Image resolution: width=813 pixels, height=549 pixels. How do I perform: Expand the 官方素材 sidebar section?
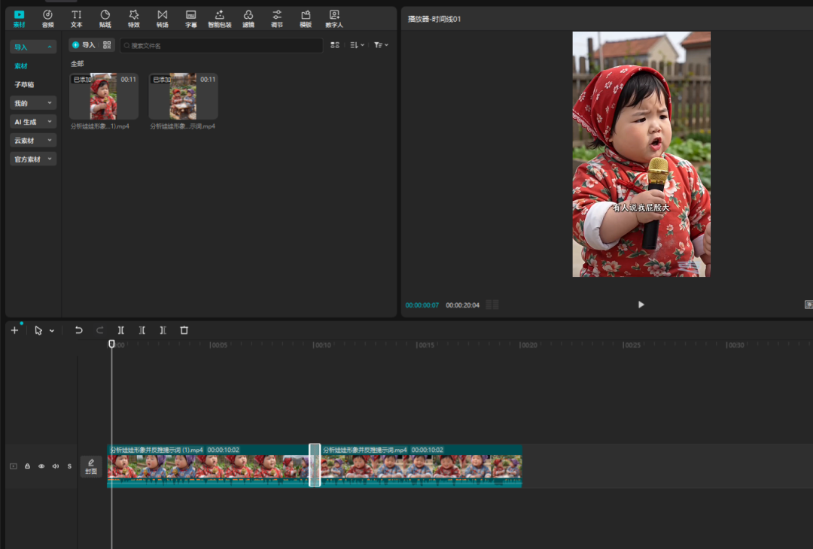tap(32, 159)
